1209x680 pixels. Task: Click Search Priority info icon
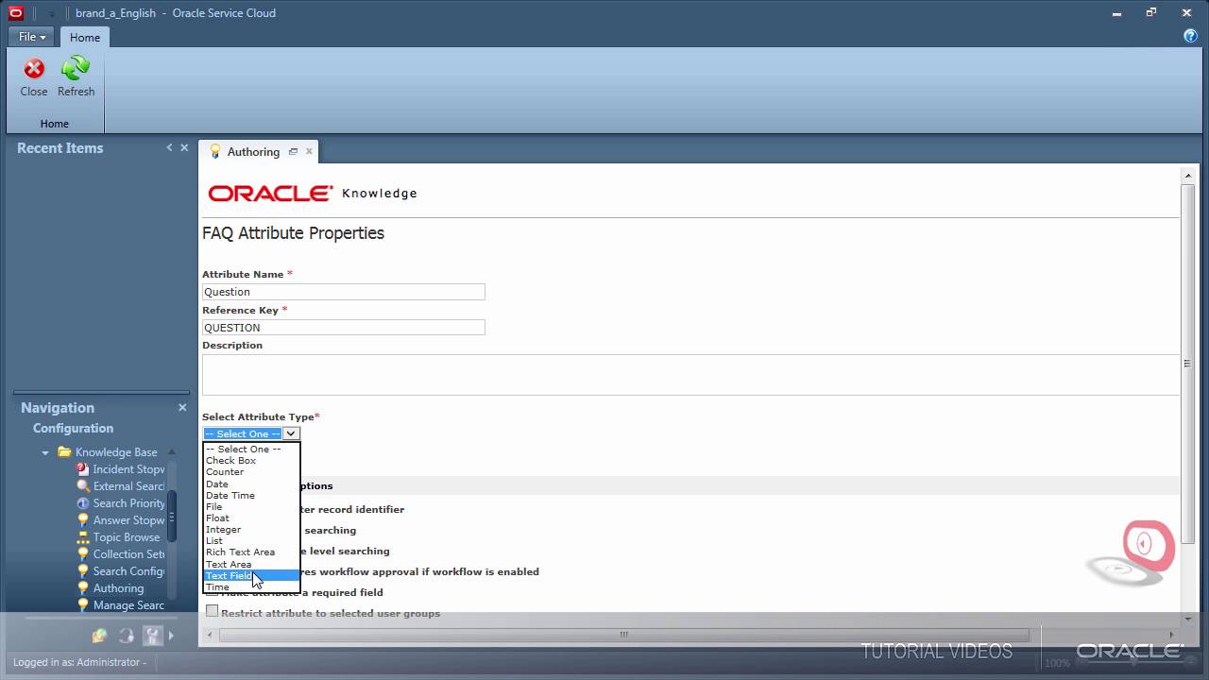click(82, 503)
